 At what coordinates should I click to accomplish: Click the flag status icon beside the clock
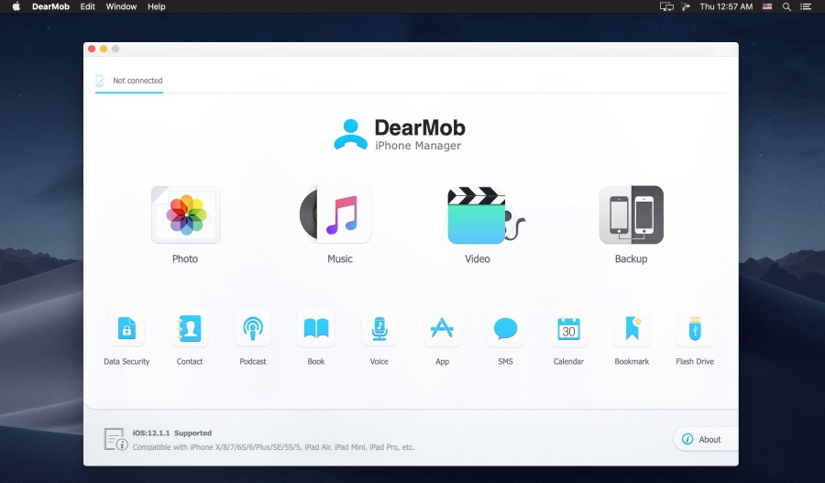point(686,6)
